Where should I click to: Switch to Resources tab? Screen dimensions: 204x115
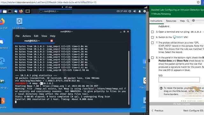click(x=171, y=21)
